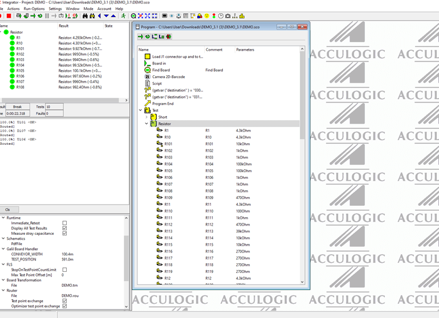Viewport: 439px width, 318px height.
Task: Click the magnifier zoom icon in toolbar
Action: [133, 16]
